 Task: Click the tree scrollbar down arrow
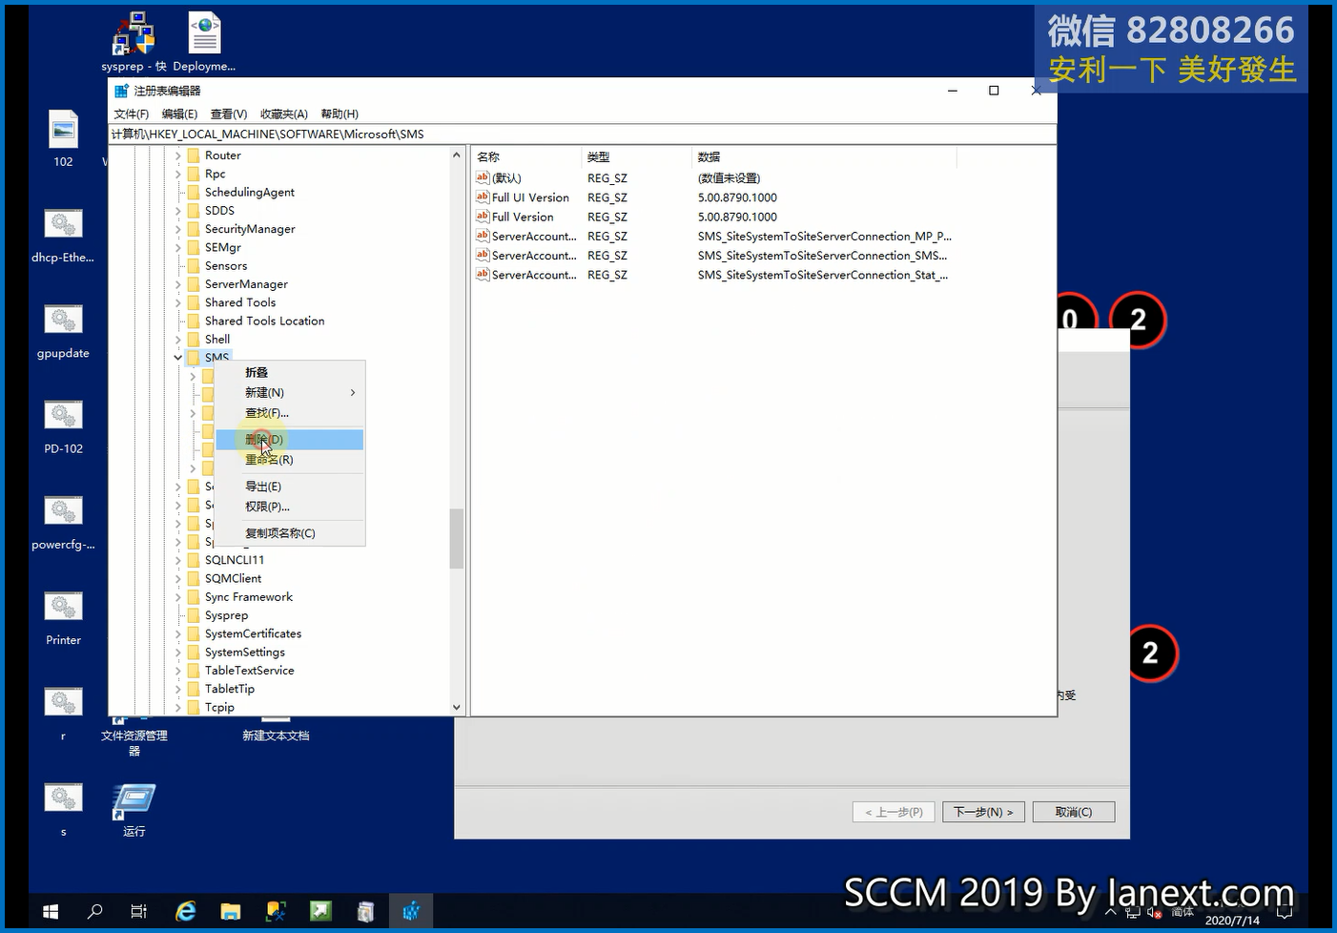tap(456, 707)
